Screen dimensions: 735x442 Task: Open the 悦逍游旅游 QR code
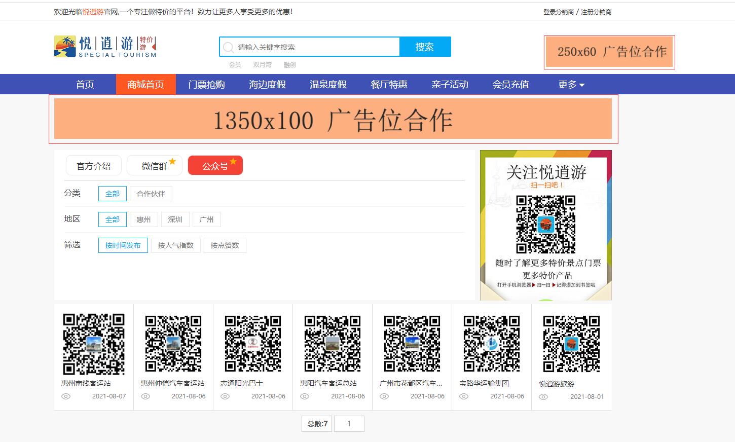(x=571, y=343)
